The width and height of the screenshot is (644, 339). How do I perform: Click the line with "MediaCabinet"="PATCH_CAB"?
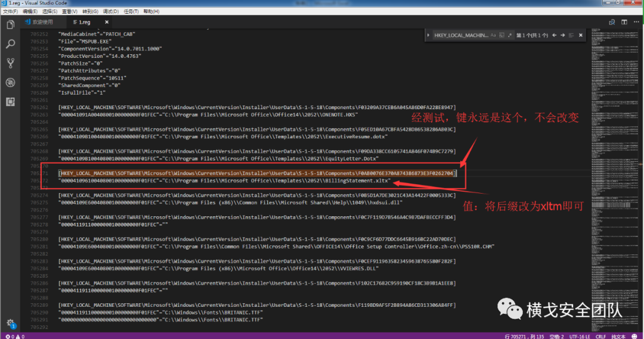click(x=97, y=34)
